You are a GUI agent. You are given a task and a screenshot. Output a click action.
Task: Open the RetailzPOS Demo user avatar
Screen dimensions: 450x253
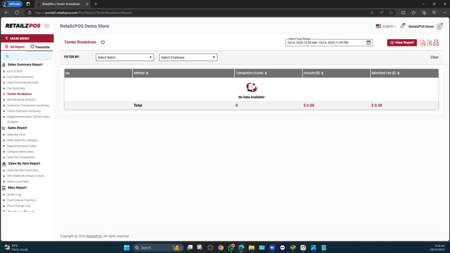click(439, 26)
